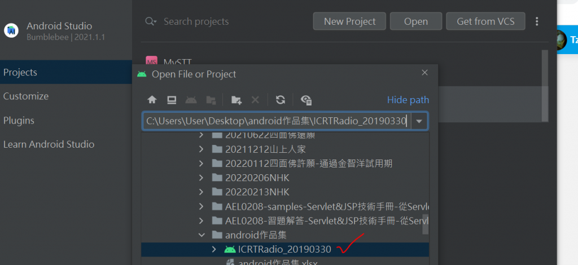This screenshot has height=265, width=578.
Task: Toggle show hidden files and directories
Action: (x=306, y=100)
